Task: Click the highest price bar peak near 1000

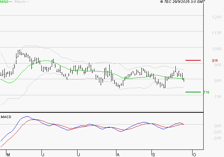Action: tap(19, 51)
